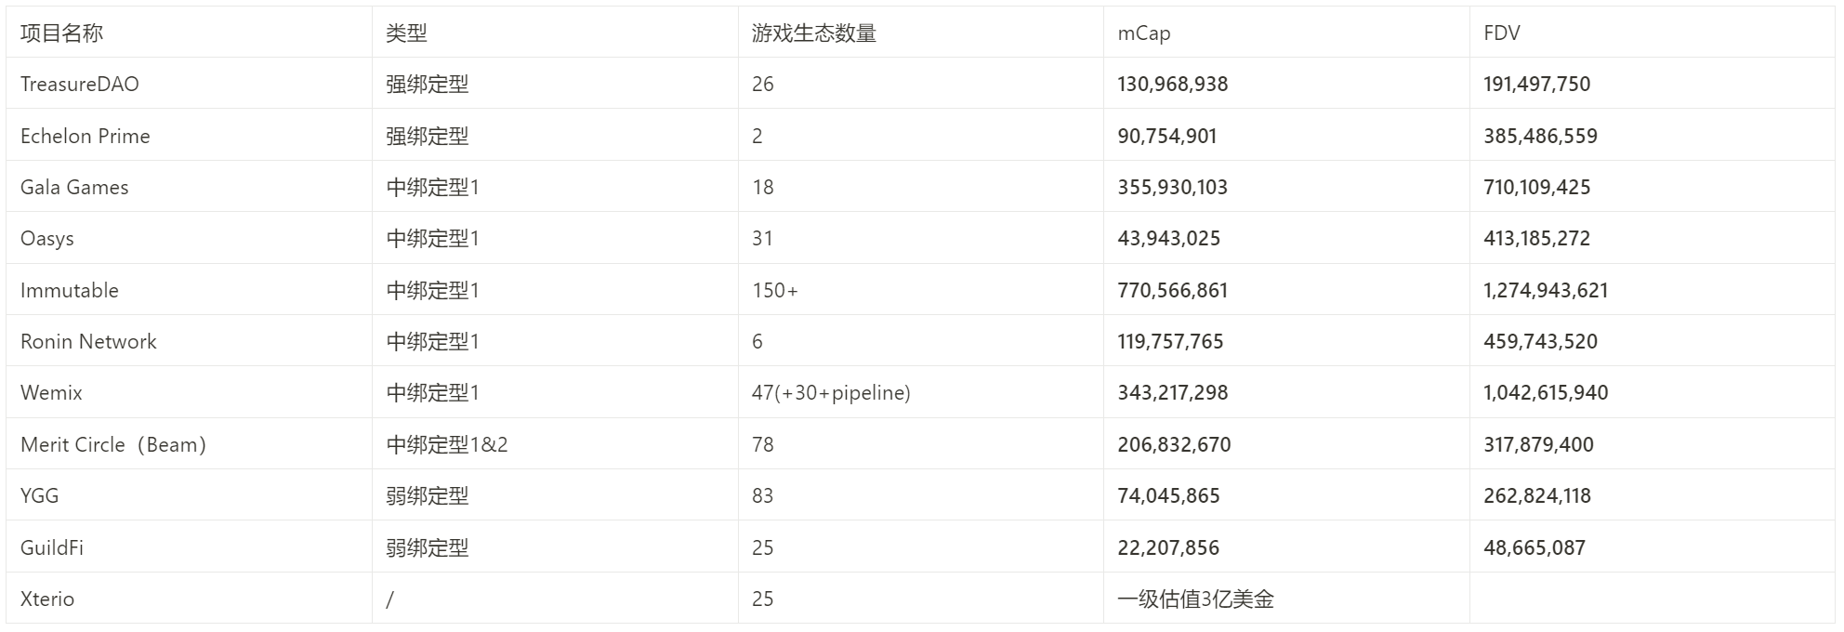This screenshot has height=632, width=1844.
Task: Click the TreasureDAO project name cell
Action: tap(80, 85)
